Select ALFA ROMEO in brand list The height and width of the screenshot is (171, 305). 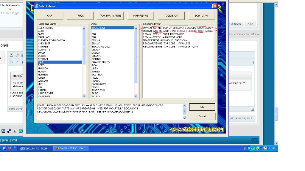(x=46, y=28)
